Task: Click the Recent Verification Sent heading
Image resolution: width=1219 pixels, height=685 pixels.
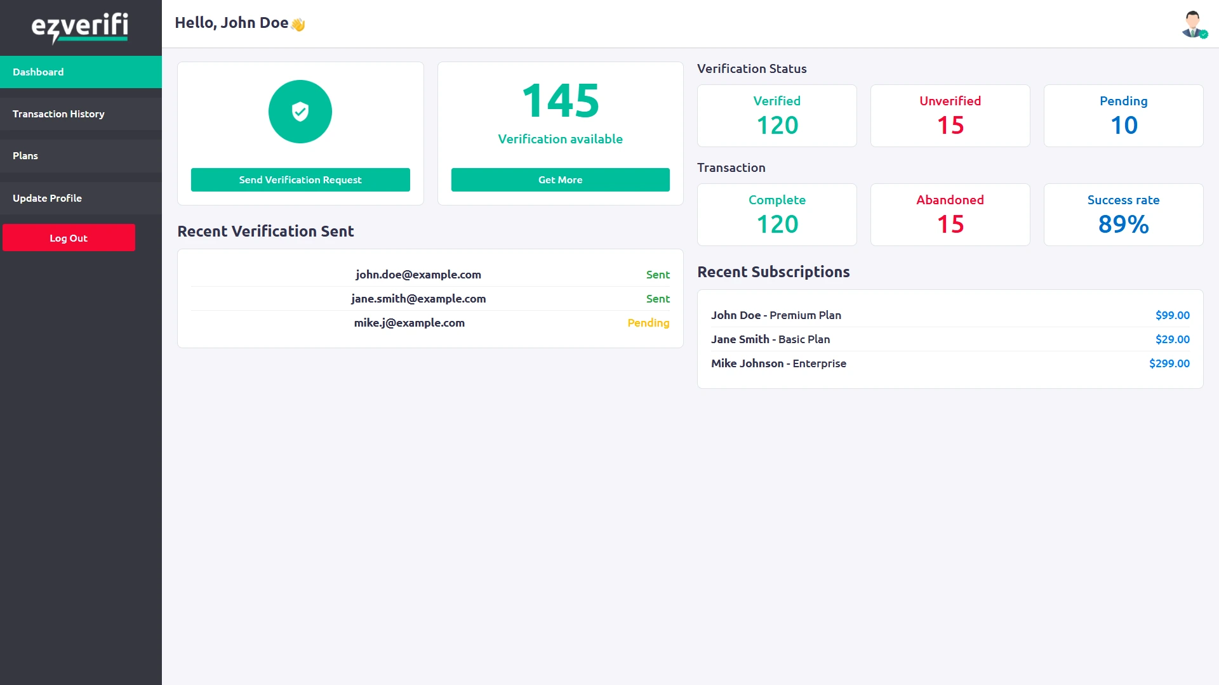Action: [x=265, y=232]
